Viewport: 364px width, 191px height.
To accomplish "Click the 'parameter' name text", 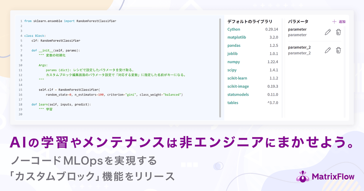I will tap(297, 29).
